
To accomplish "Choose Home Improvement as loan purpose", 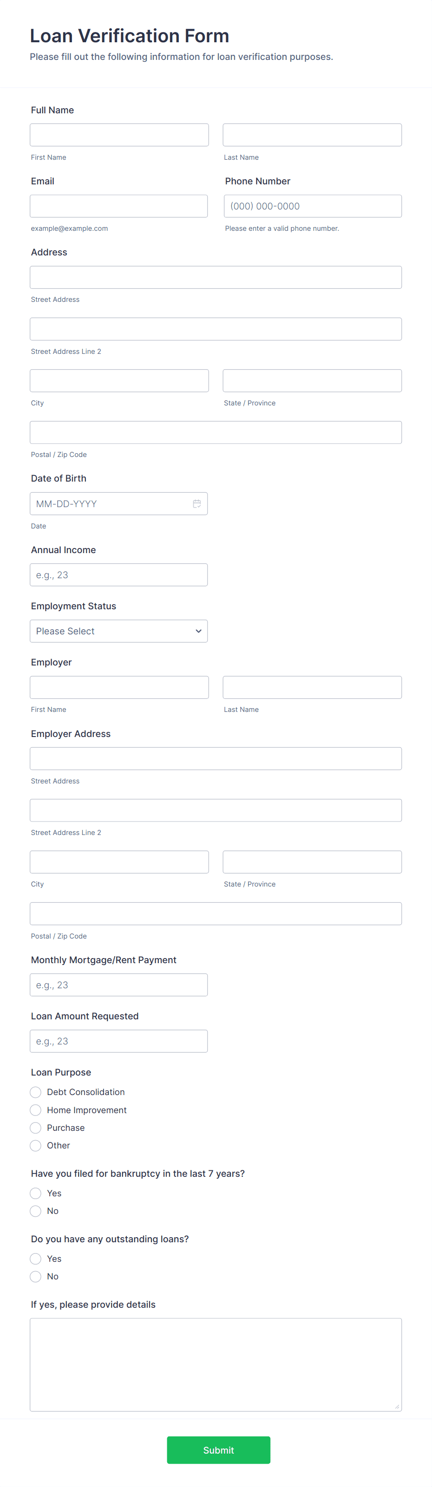I will point(35,1110).
